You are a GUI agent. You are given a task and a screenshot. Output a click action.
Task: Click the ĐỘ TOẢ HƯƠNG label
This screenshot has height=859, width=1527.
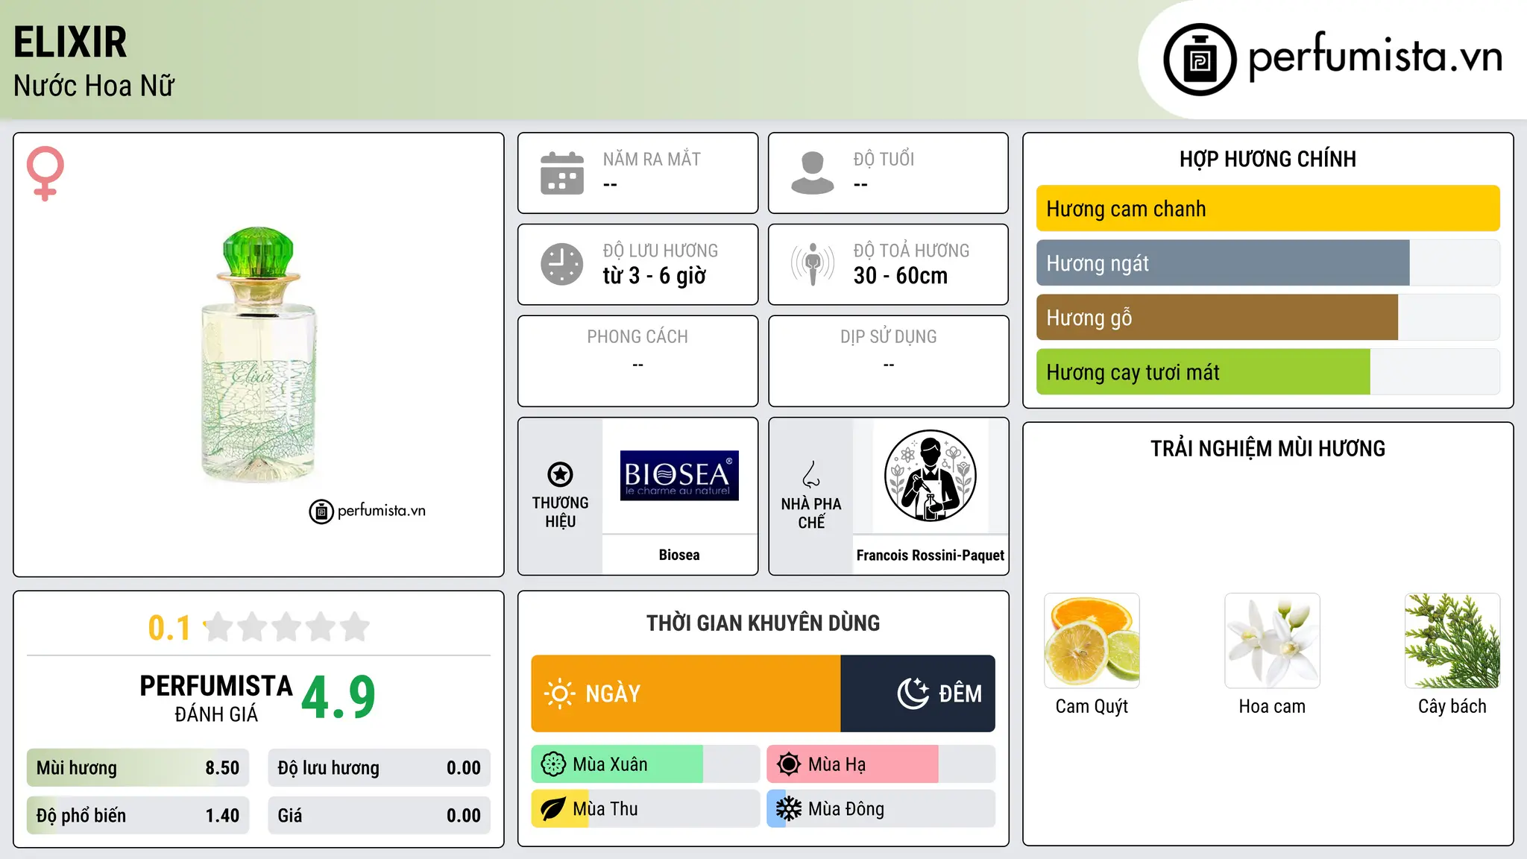click(911, 251)
